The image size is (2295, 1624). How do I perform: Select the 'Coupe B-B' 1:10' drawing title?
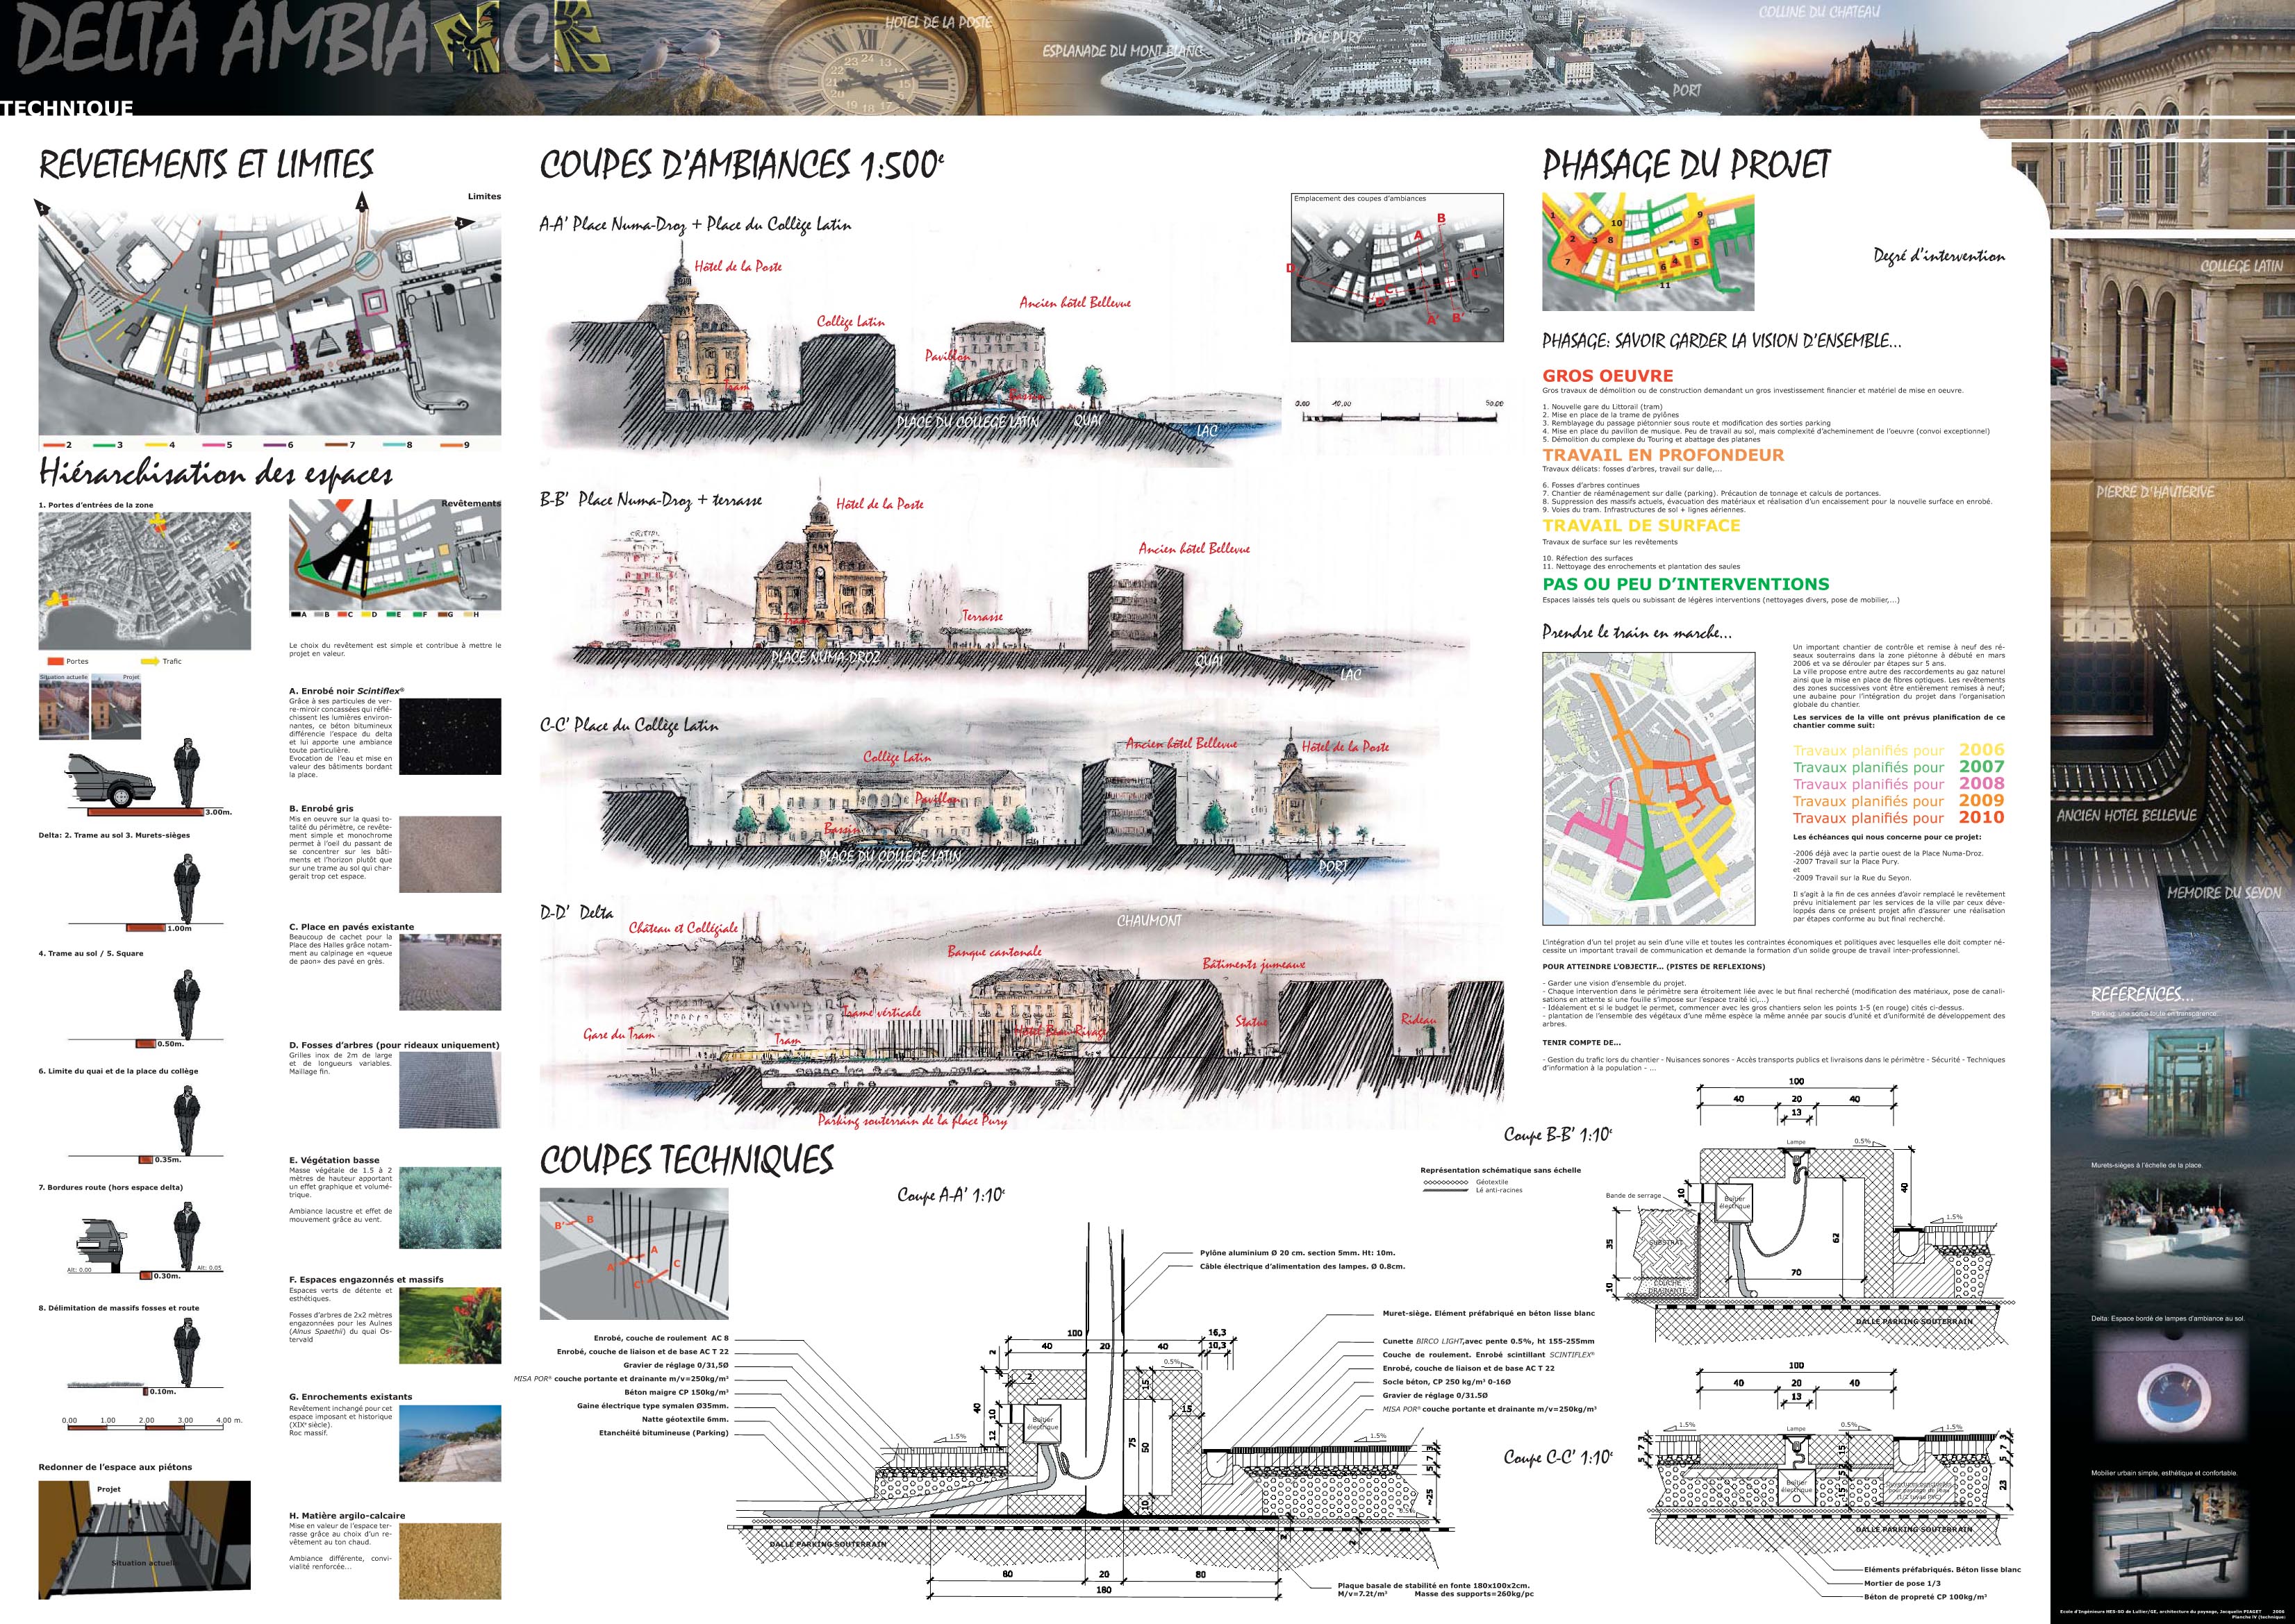[x=1558, y=1134]
